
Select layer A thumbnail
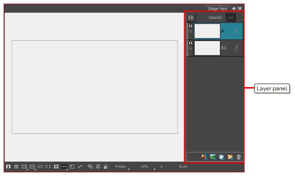207,31
